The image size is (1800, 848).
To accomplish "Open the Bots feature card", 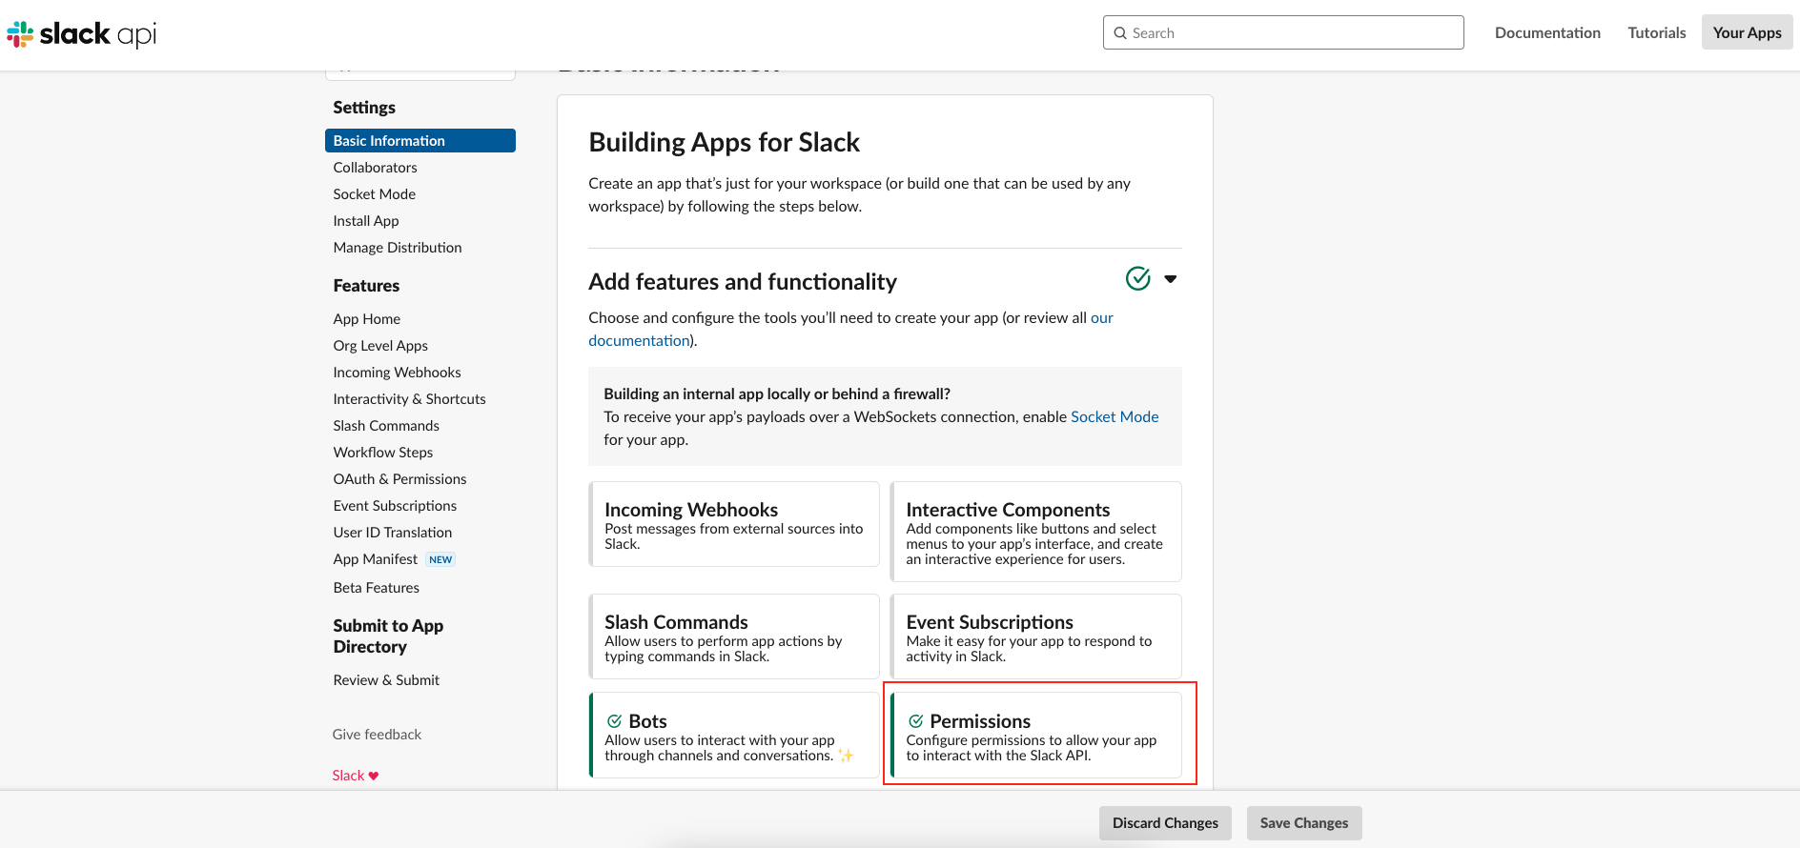I will click(x=734, y=736).
